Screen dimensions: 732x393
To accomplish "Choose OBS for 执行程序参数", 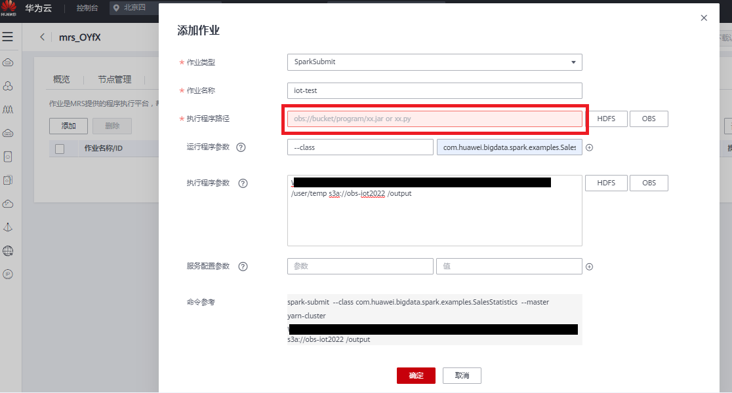I will click(649, 183).
